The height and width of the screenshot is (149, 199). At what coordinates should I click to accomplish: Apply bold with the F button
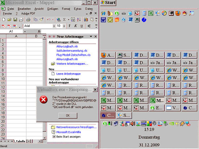point(70,26)
